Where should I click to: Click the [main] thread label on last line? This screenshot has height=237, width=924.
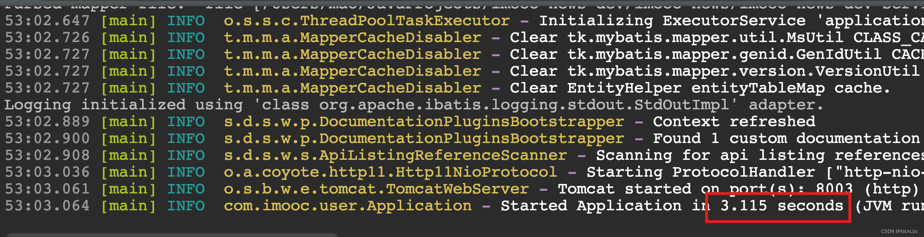coord(128,206)
